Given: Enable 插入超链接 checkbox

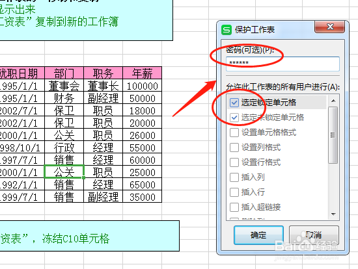Looking at the screenshot, I should click(x=234, y=207).
